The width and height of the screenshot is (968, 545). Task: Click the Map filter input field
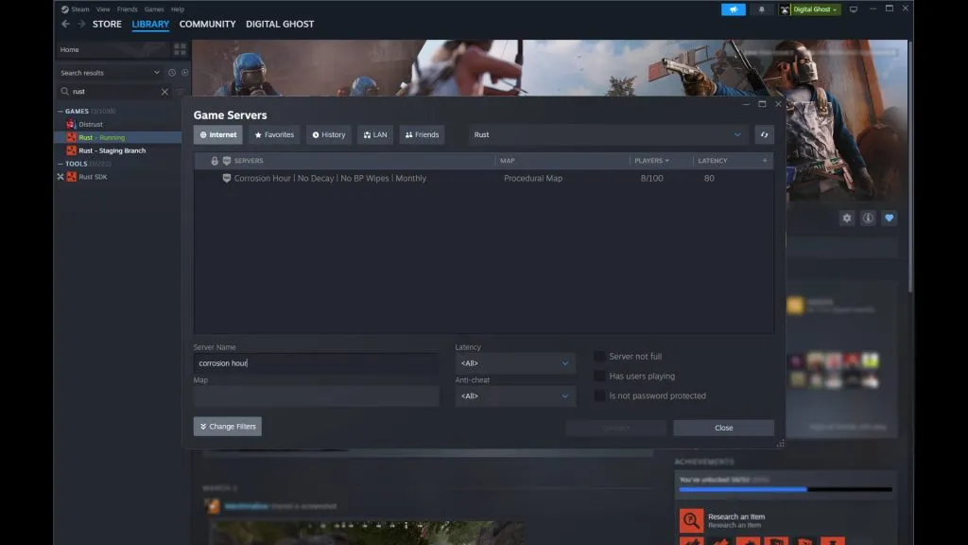pos(316,396)
